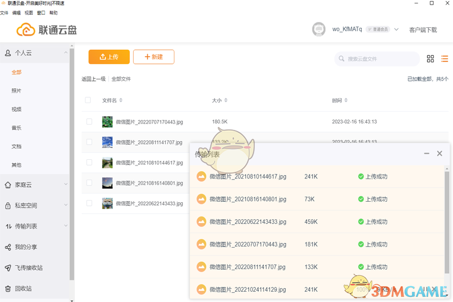Click the 飞传接收站 paper plane icon
The image size is (453, 302).
tap(8, 268)
